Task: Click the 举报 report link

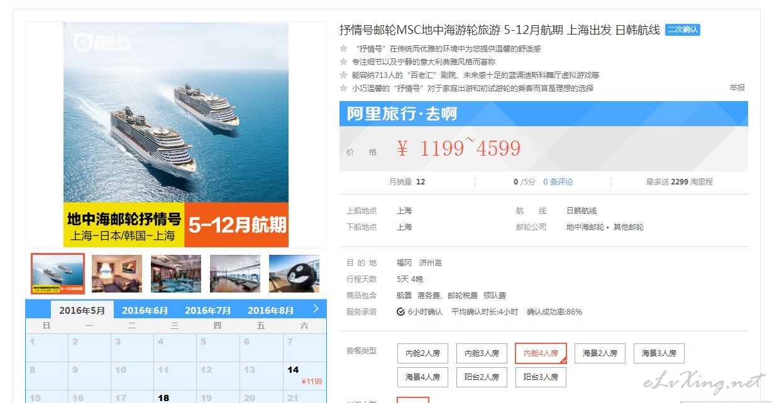Action: (737, 88)
